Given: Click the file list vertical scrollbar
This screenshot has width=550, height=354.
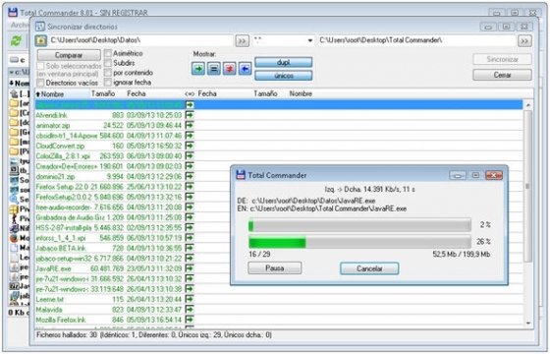Looking at the screenshot, I should click(x=528, y=186).
